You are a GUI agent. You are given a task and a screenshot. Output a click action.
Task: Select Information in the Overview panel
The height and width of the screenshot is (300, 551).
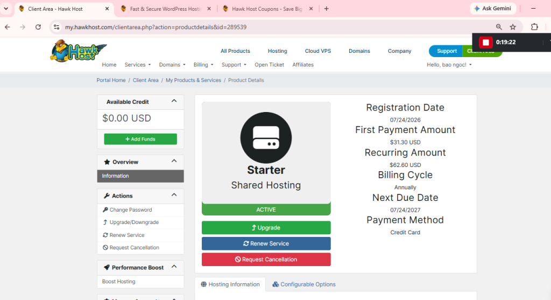click(140, 176)
